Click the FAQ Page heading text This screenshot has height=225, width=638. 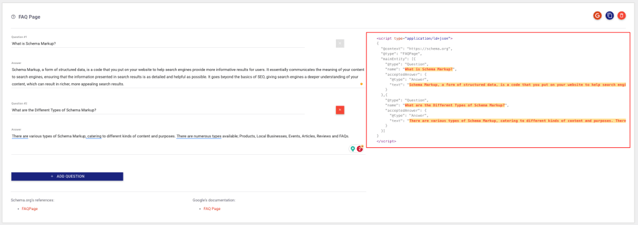pos(29,17)
